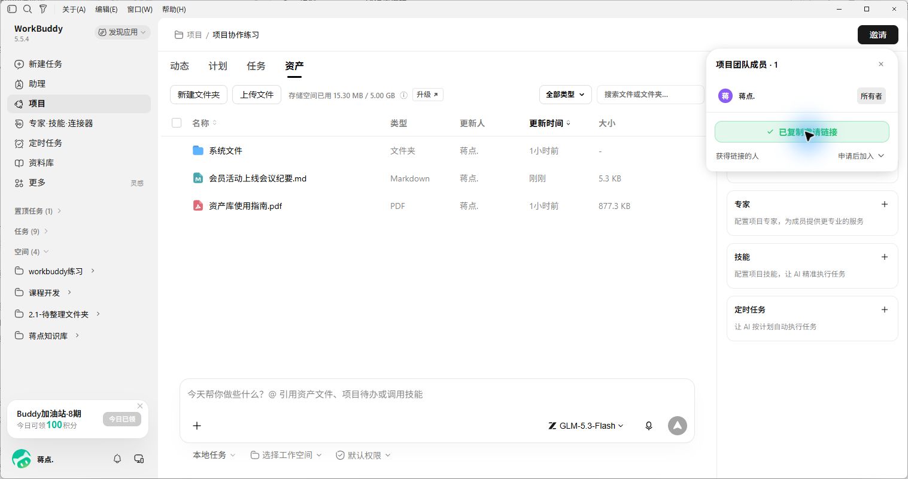Open 定时任务 in the sidebar
The height and width of the screenshot is (479, 908).
[79, 143]
